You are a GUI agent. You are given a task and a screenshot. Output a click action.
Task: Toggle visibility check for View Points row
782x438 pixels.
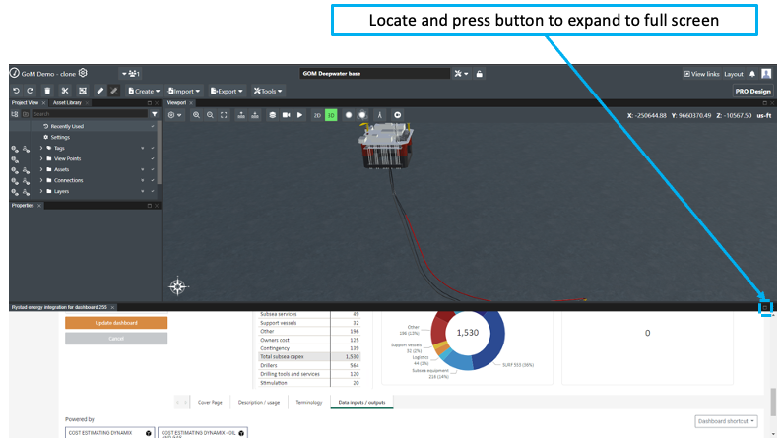point(153,158)
